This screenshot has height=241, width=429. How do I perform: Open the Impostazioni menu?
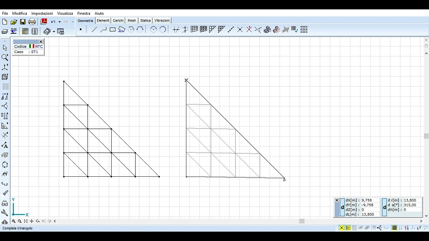point(42,13)
